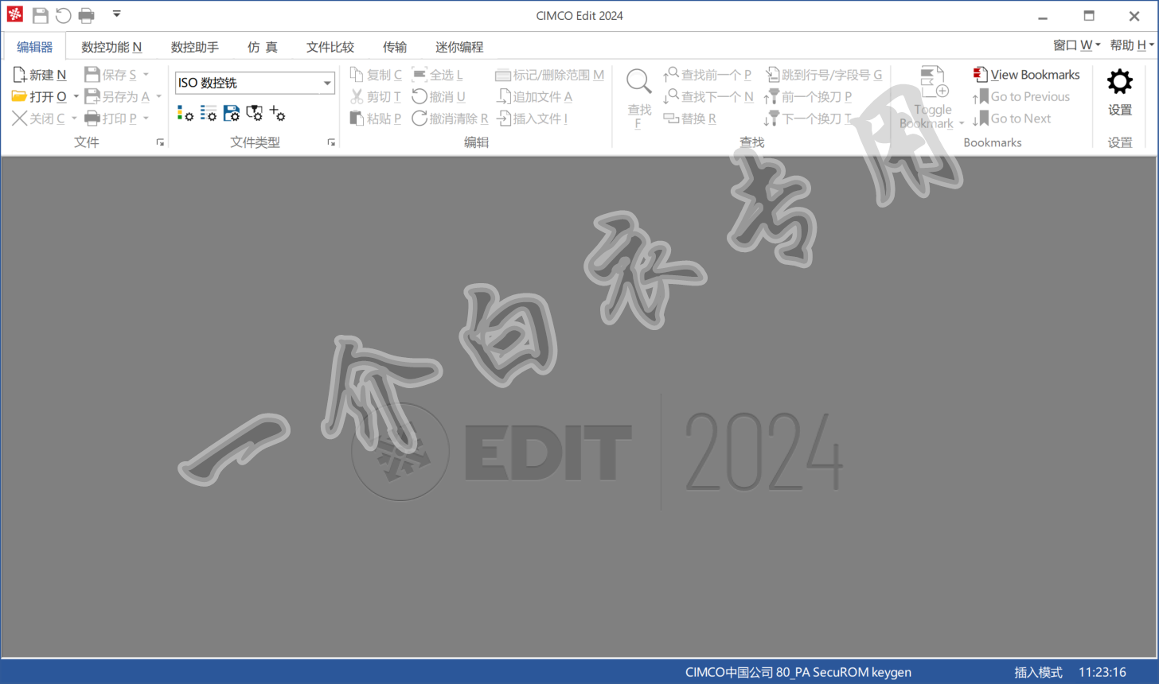
Task: Open the settings (设置) gear icon
Action: (1119, 82)
